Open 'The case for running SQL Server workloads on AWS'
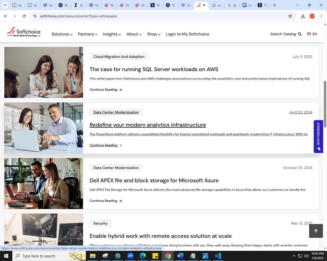The image size is (327, 261). pos(154,69)
